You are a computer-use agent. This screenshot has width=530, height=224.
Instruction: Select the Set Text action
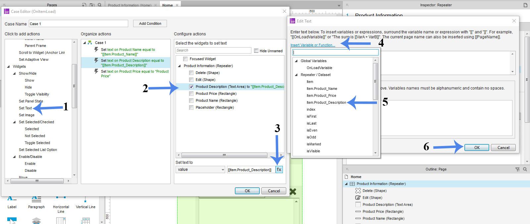(26, 108)
